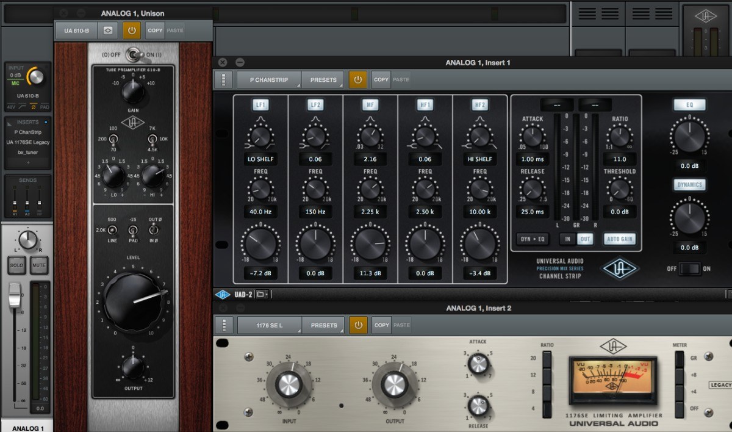The height and width of the screenshot is (432, 732).
Task: Open the UA 610-B preset dropdown
Action: 77,30
